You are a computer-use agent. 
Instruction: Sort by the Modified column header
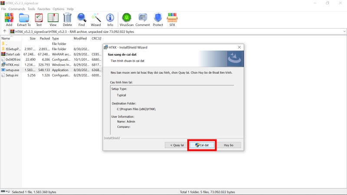click(82, 38)
